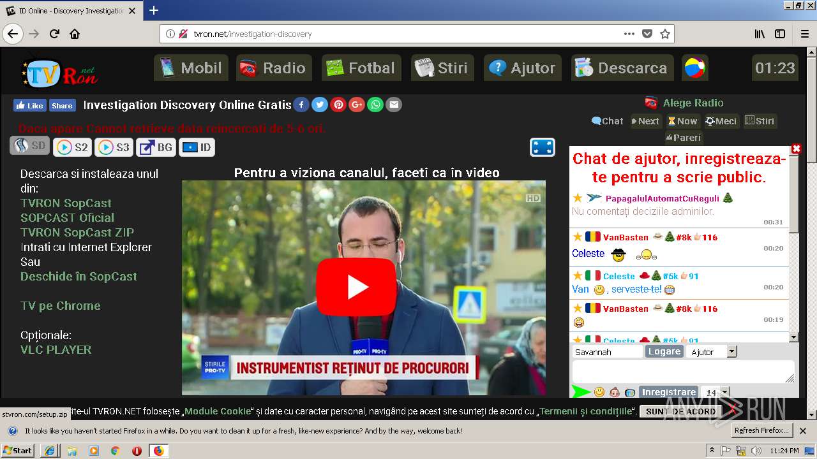Open the Radio menu item
This screenshot has width=817, height=459.
[274, 68]
